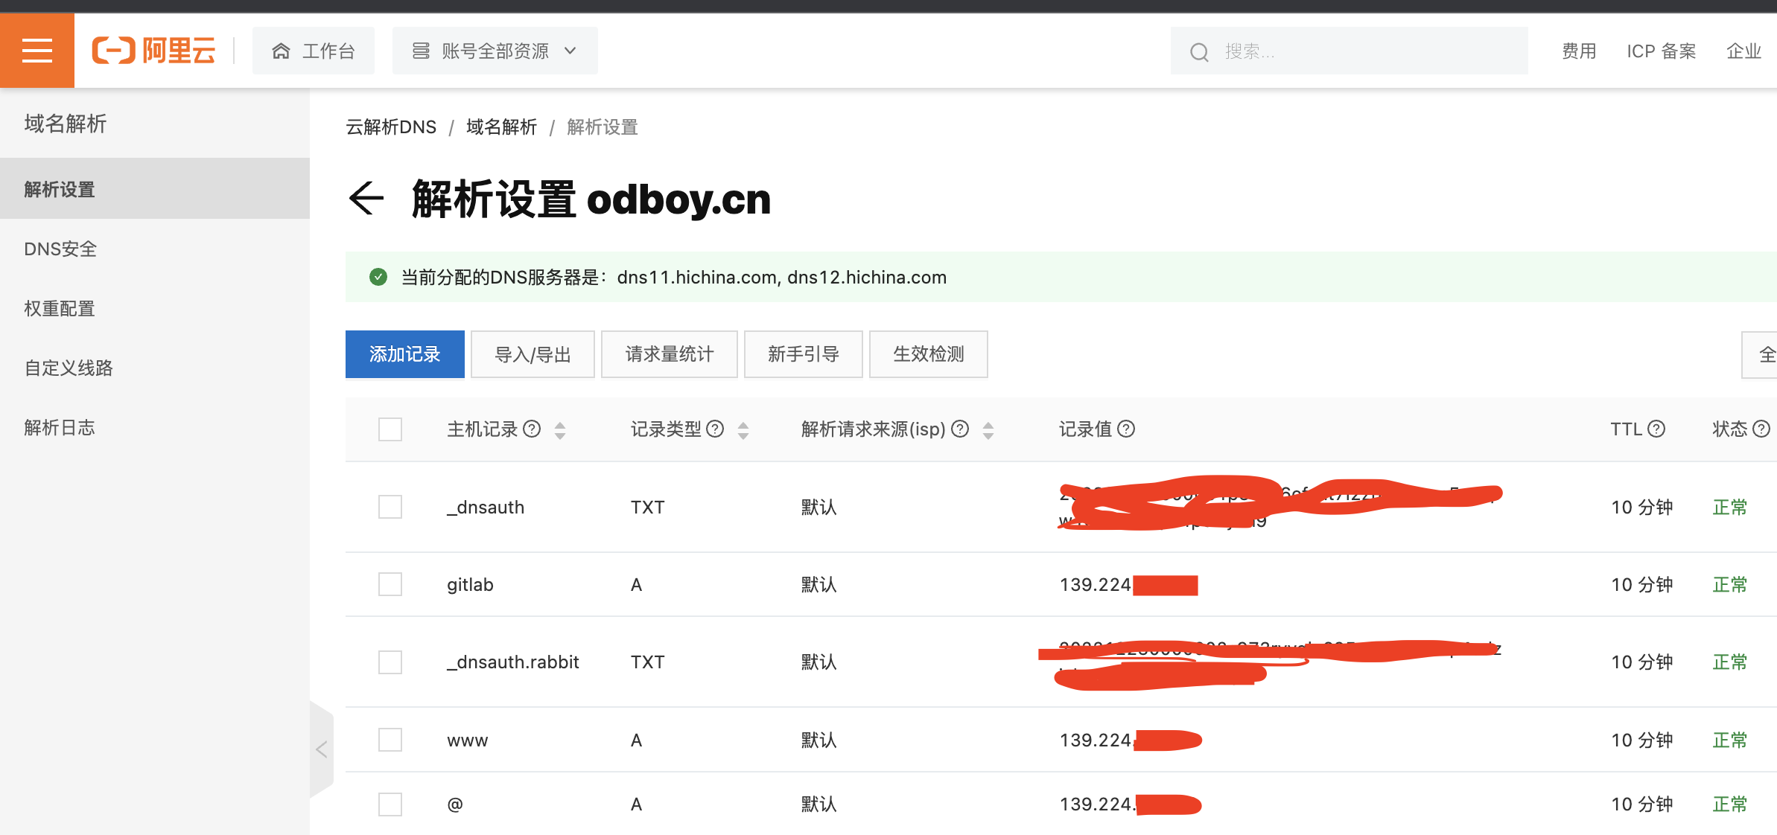Click help icon next to 状态 column
Screen dimensions: 1777x835
point(1761,429)
